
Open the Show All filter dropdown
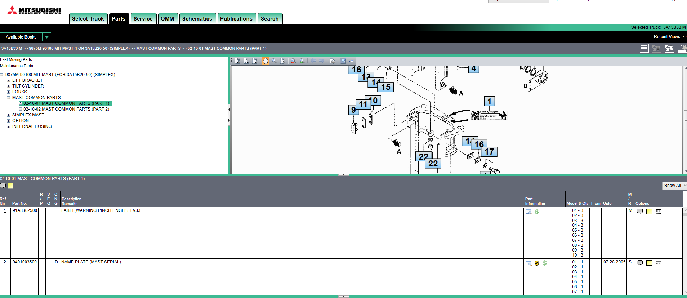675,186
